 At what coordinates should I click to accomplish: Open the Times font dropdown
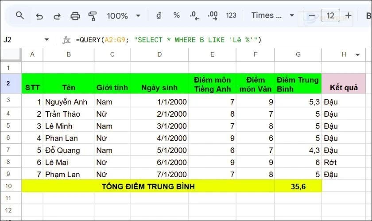point(273,15)
